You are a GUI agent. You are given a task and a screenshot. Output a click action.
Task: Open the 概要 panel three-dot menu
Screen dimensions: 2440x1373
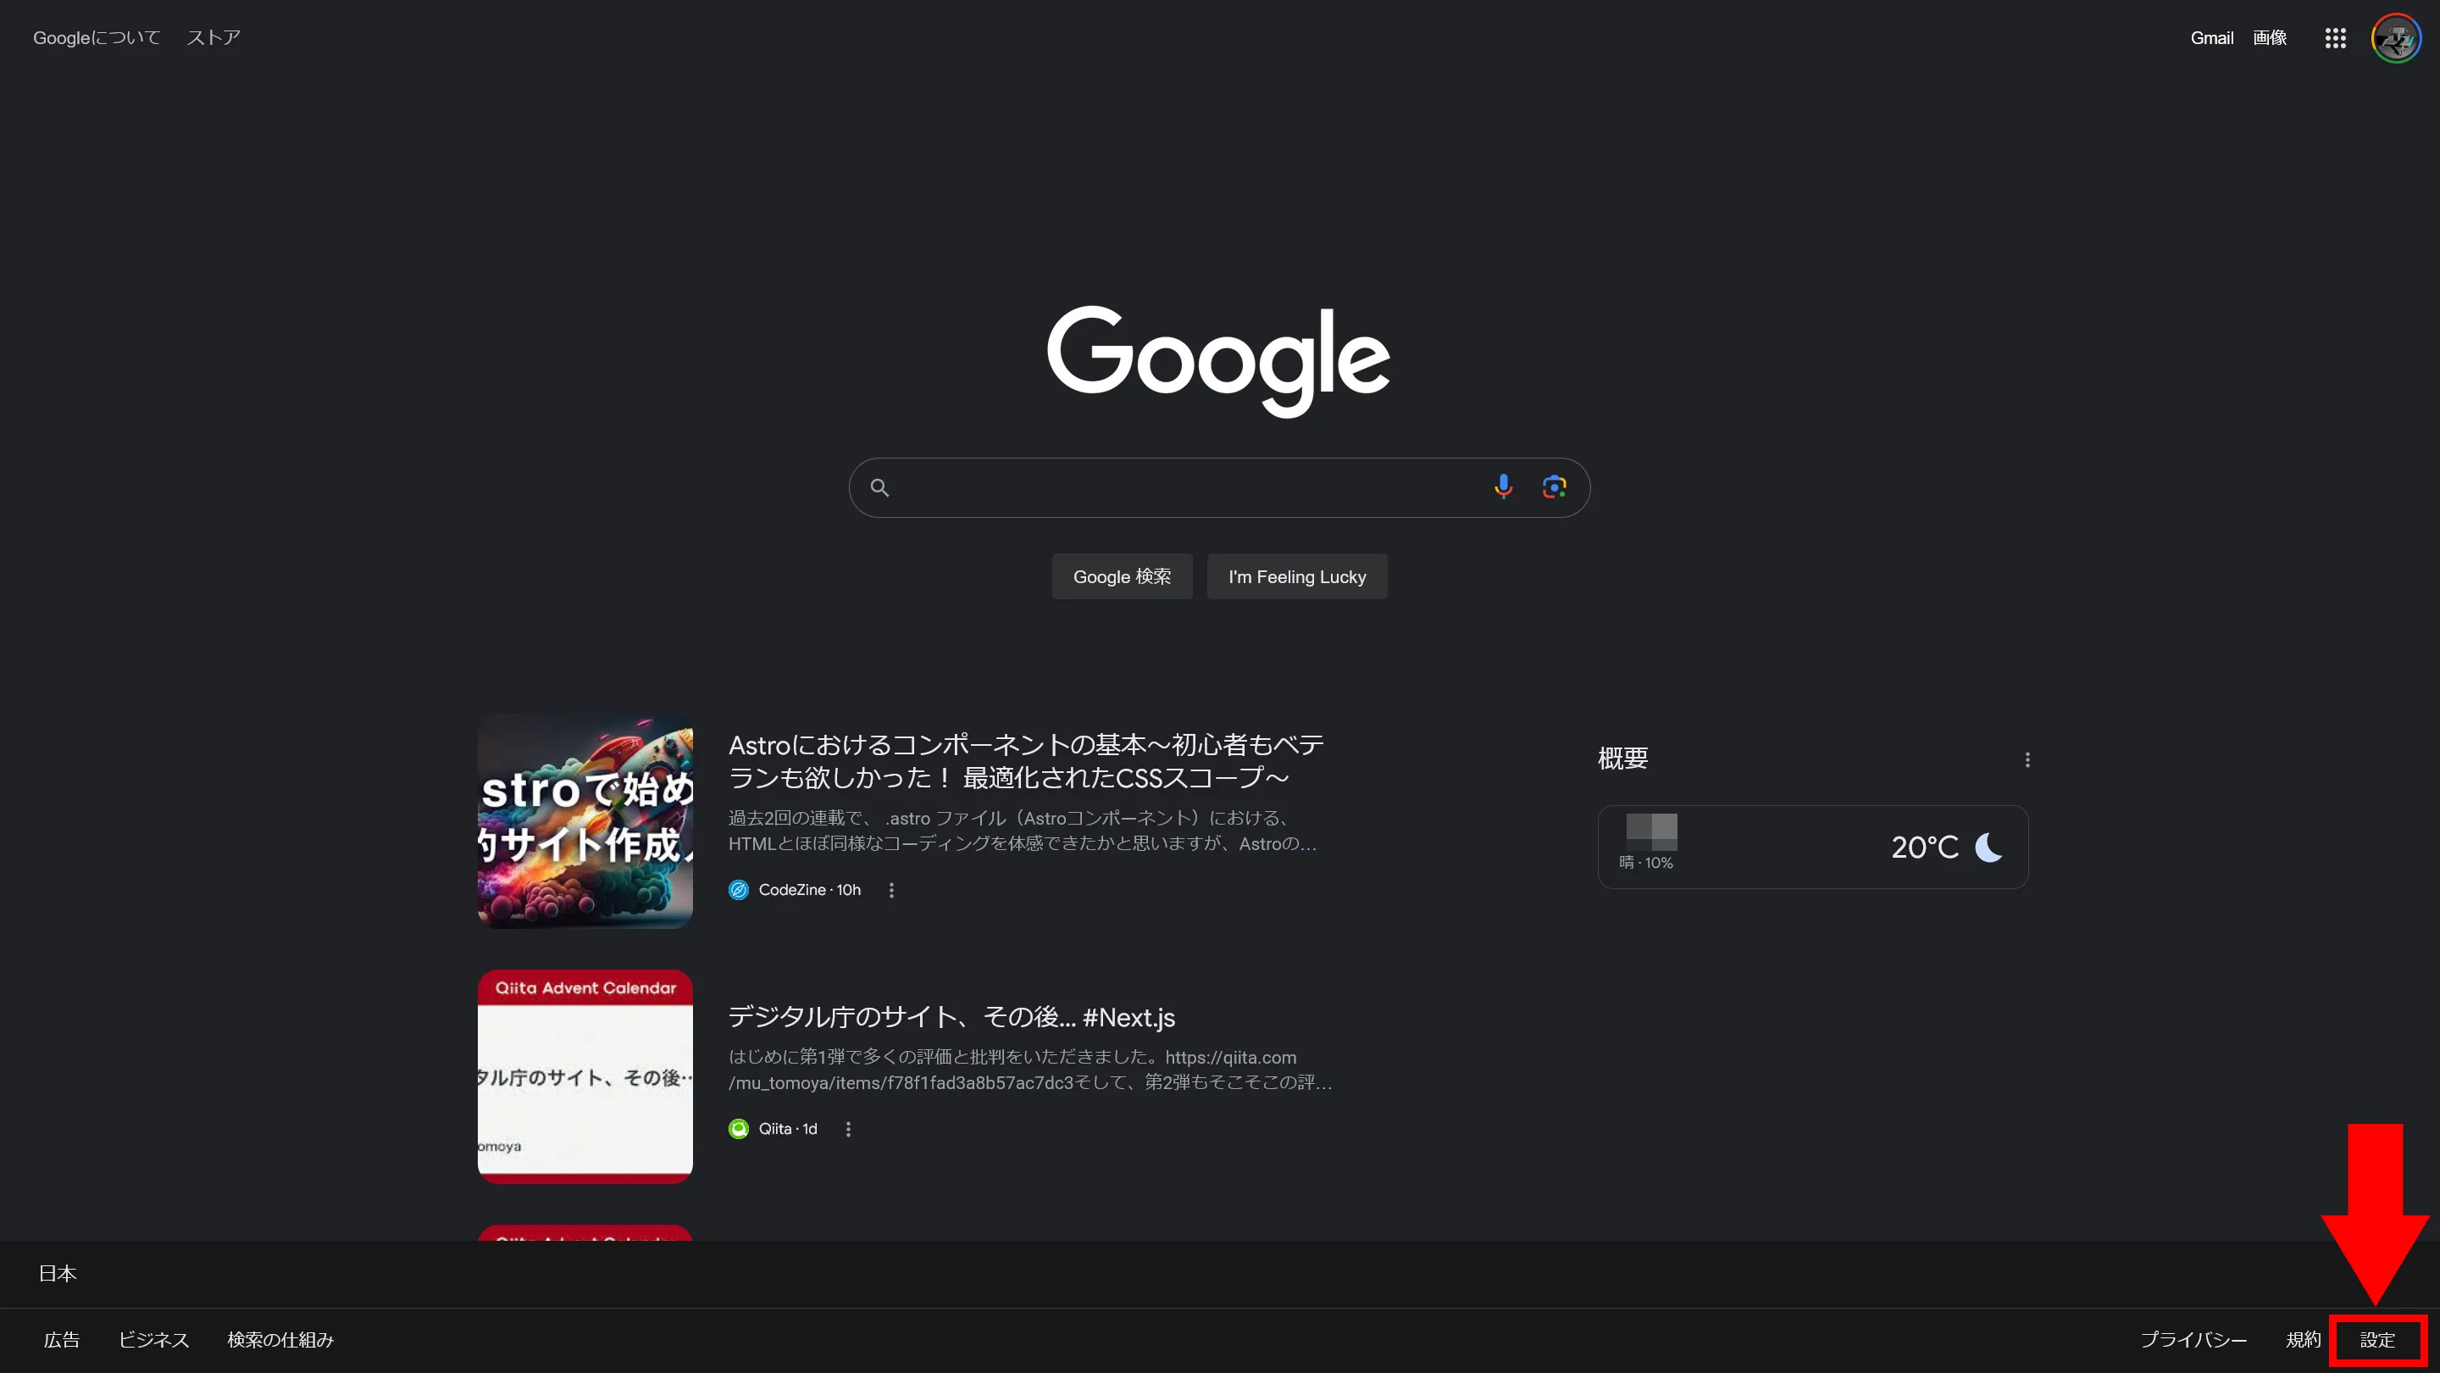coord(2027,760)
